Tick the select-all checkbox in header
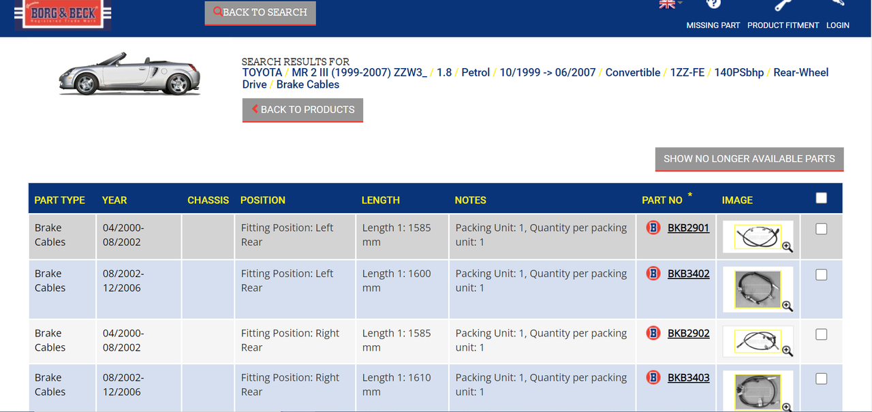872x412 pixels. pyautogui.click(x=821, y=198)
